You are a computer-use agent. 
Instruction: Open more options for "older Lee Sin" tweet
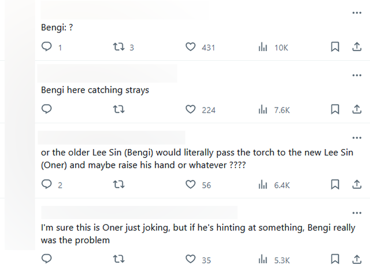(357, 138)
